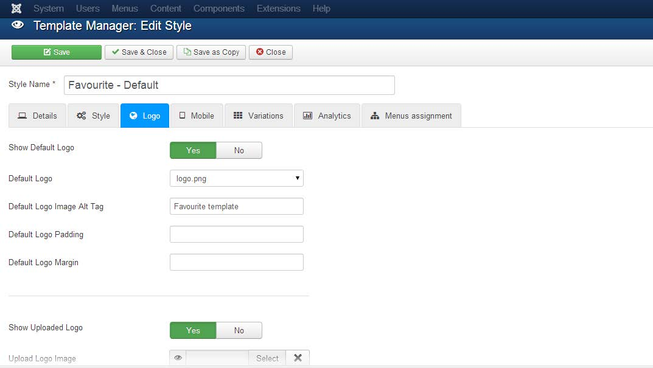Screen dimensions: 653x368
Task: Click the Default Logo Margin label
Action: coord(43,262)
